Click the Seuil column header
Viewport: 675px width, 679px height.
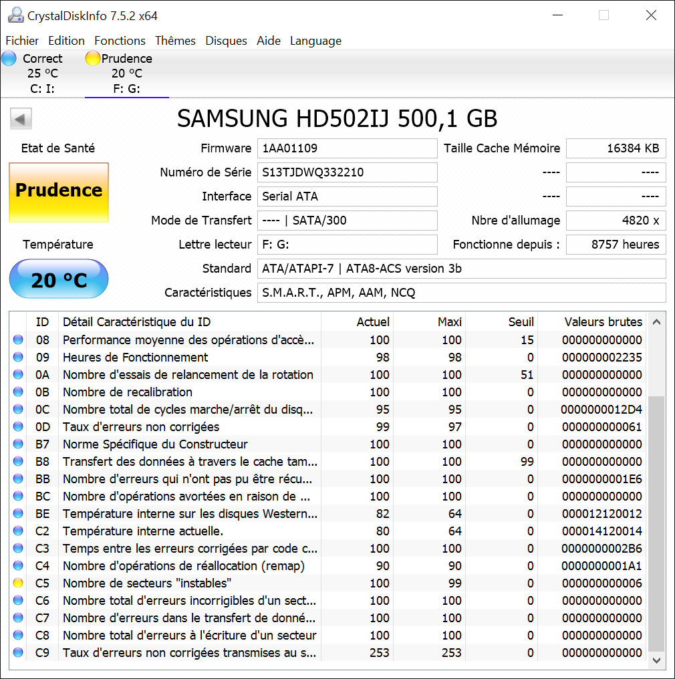pyautogui.click(x=501, y=321)
